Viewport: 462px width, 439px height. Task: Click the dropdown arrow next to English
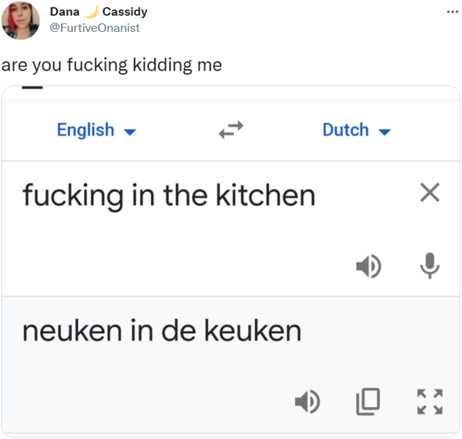pyautogui.click(x=129, y=131)
